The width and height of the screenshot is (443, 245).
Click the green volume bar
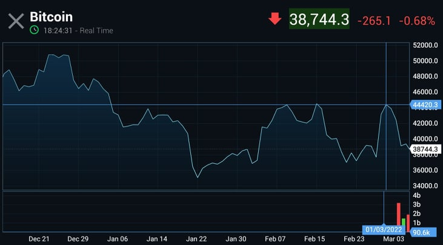pyautogui.click(x=404, y=222)
